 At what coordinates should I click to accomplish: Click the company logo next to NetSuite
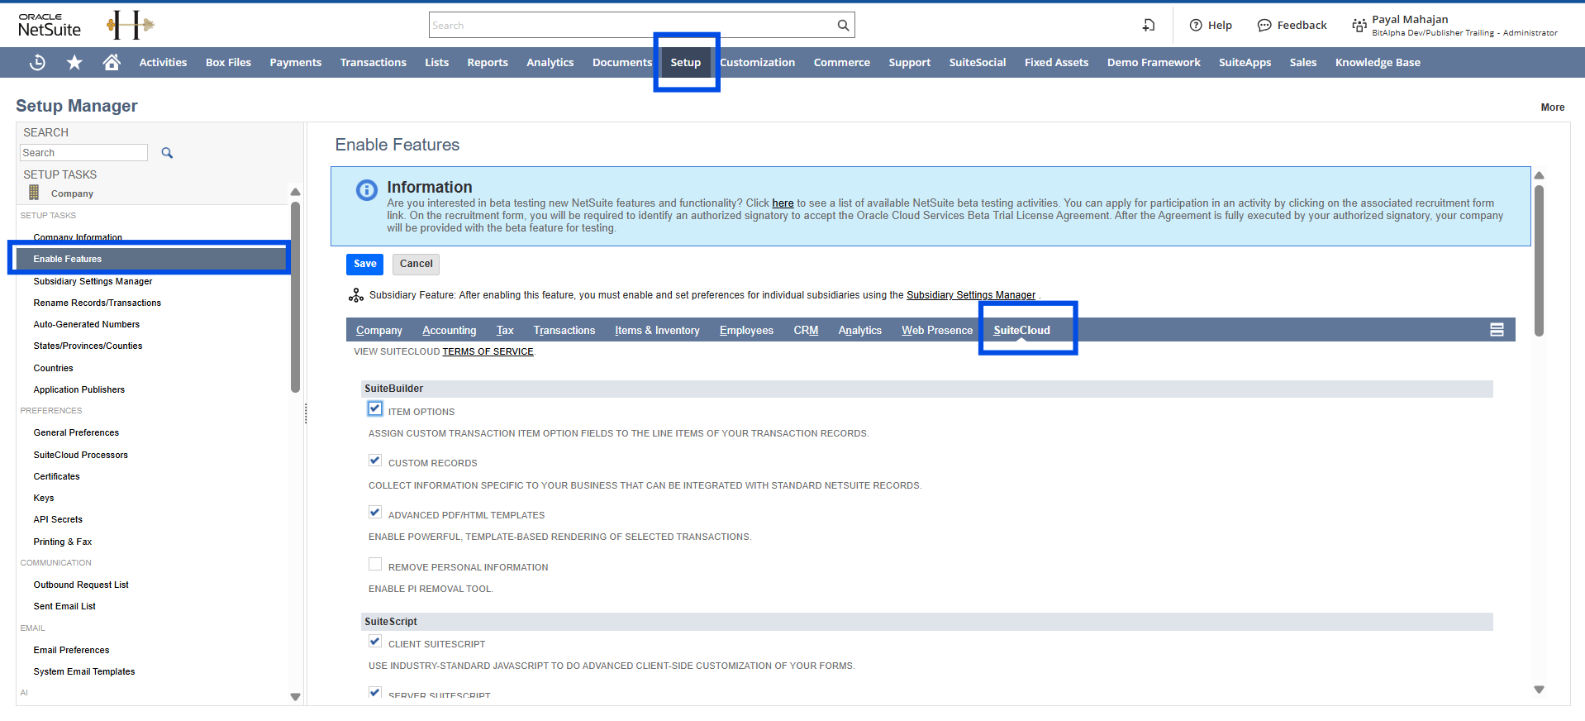click(131, 26)
